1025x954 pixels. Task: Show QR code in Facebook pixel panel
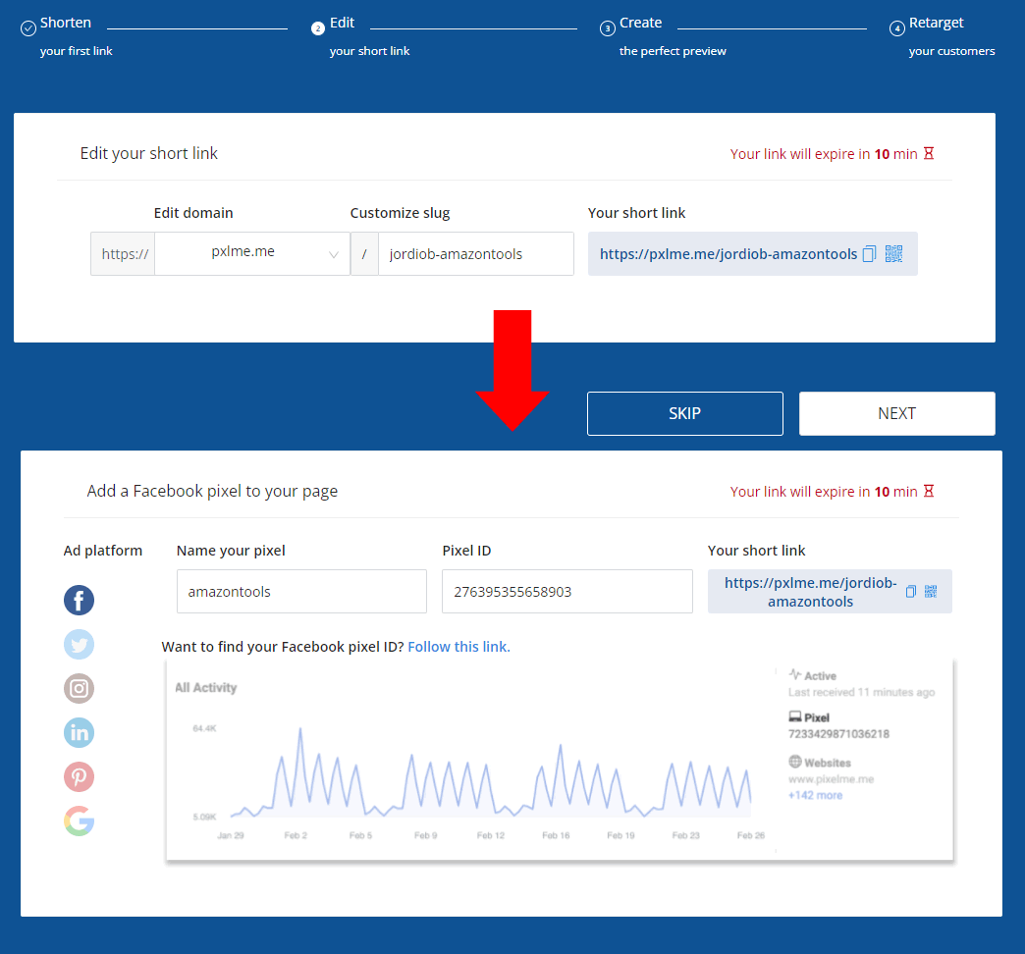[x=931, y=592]
